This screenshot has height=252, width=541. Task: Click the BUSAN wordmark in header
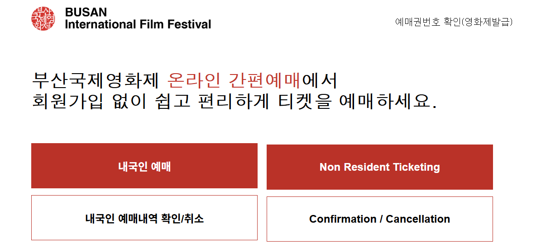[x=86, y=12]
